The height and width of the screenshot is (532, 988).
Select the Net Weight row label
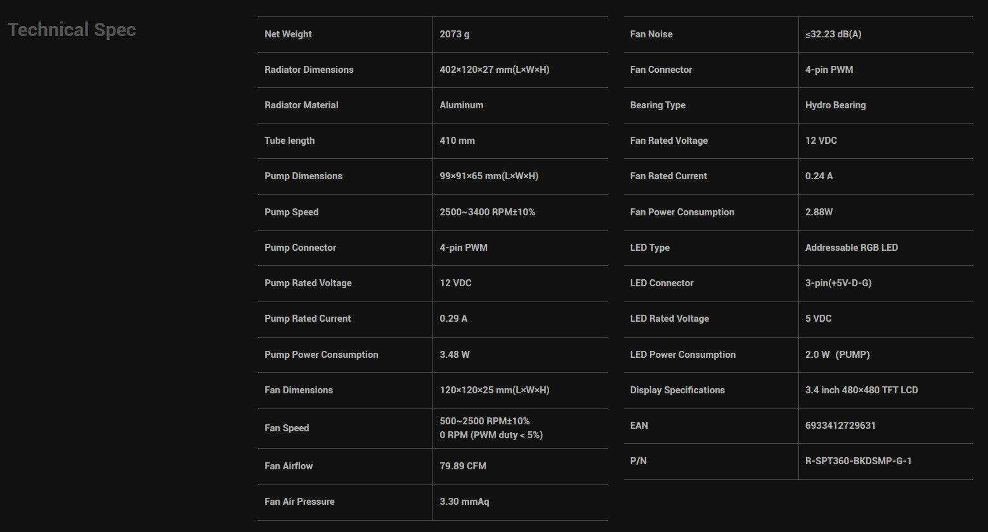coord(288,34)
